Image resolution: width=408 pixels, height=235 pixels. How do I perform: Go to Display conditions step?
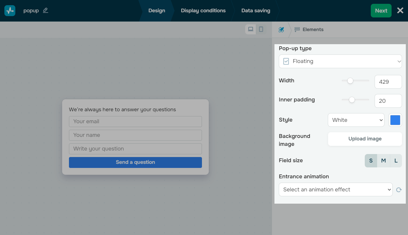tap(203, 11)
